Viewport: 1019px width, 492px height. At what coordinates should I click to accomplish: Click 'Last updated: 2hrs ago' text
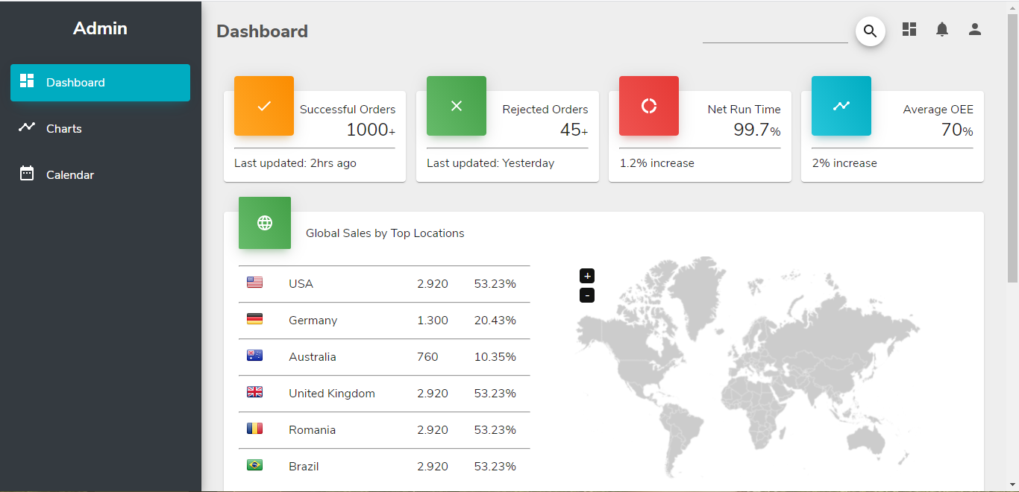295,163
